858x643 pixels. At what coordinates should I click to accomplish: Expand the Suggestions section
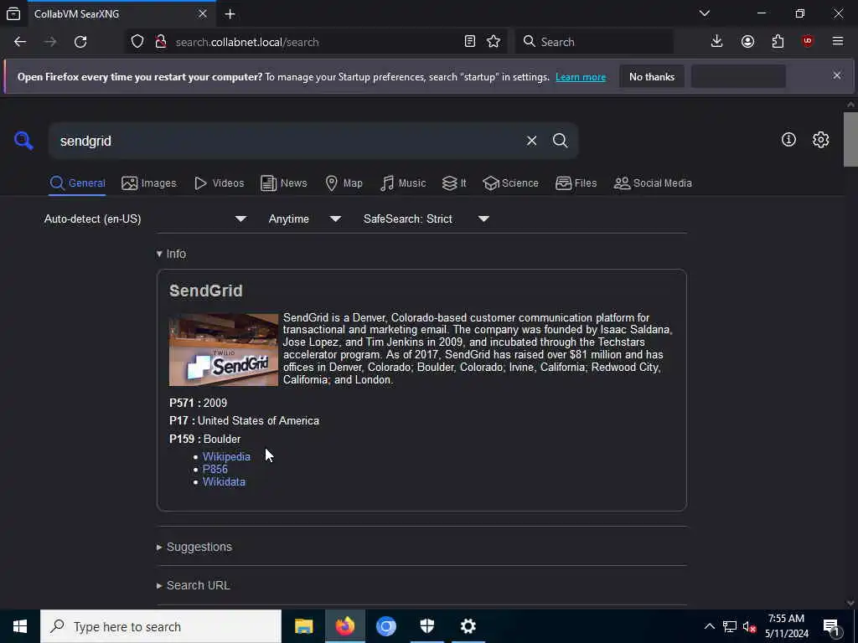[194, 547]
